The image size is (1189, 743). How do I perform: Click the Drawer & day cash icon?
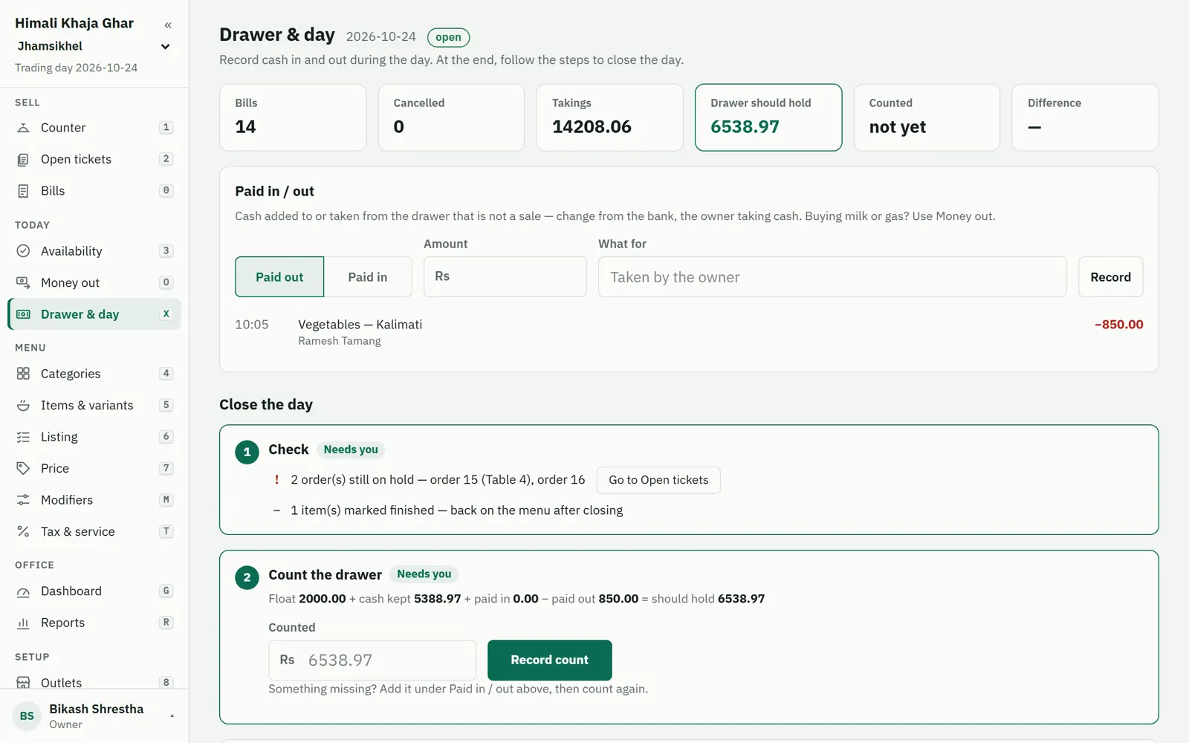(x=23, y=314)
